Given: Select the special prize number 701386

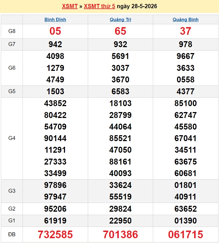Looking at the screenshot, I should point(120,235).
